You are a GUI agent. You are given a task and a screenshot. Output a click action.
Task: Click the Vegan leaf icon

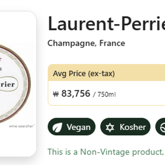click(57, 127)
